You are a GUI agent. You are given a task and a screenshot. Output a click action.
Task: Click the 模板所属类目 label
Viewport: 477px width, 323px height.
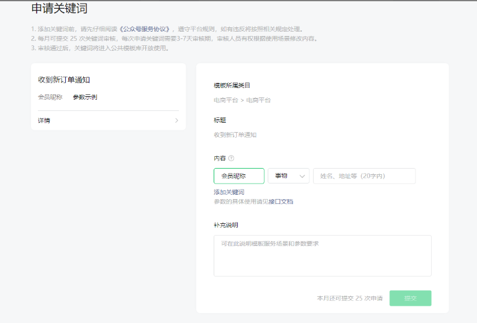(231, 85)
